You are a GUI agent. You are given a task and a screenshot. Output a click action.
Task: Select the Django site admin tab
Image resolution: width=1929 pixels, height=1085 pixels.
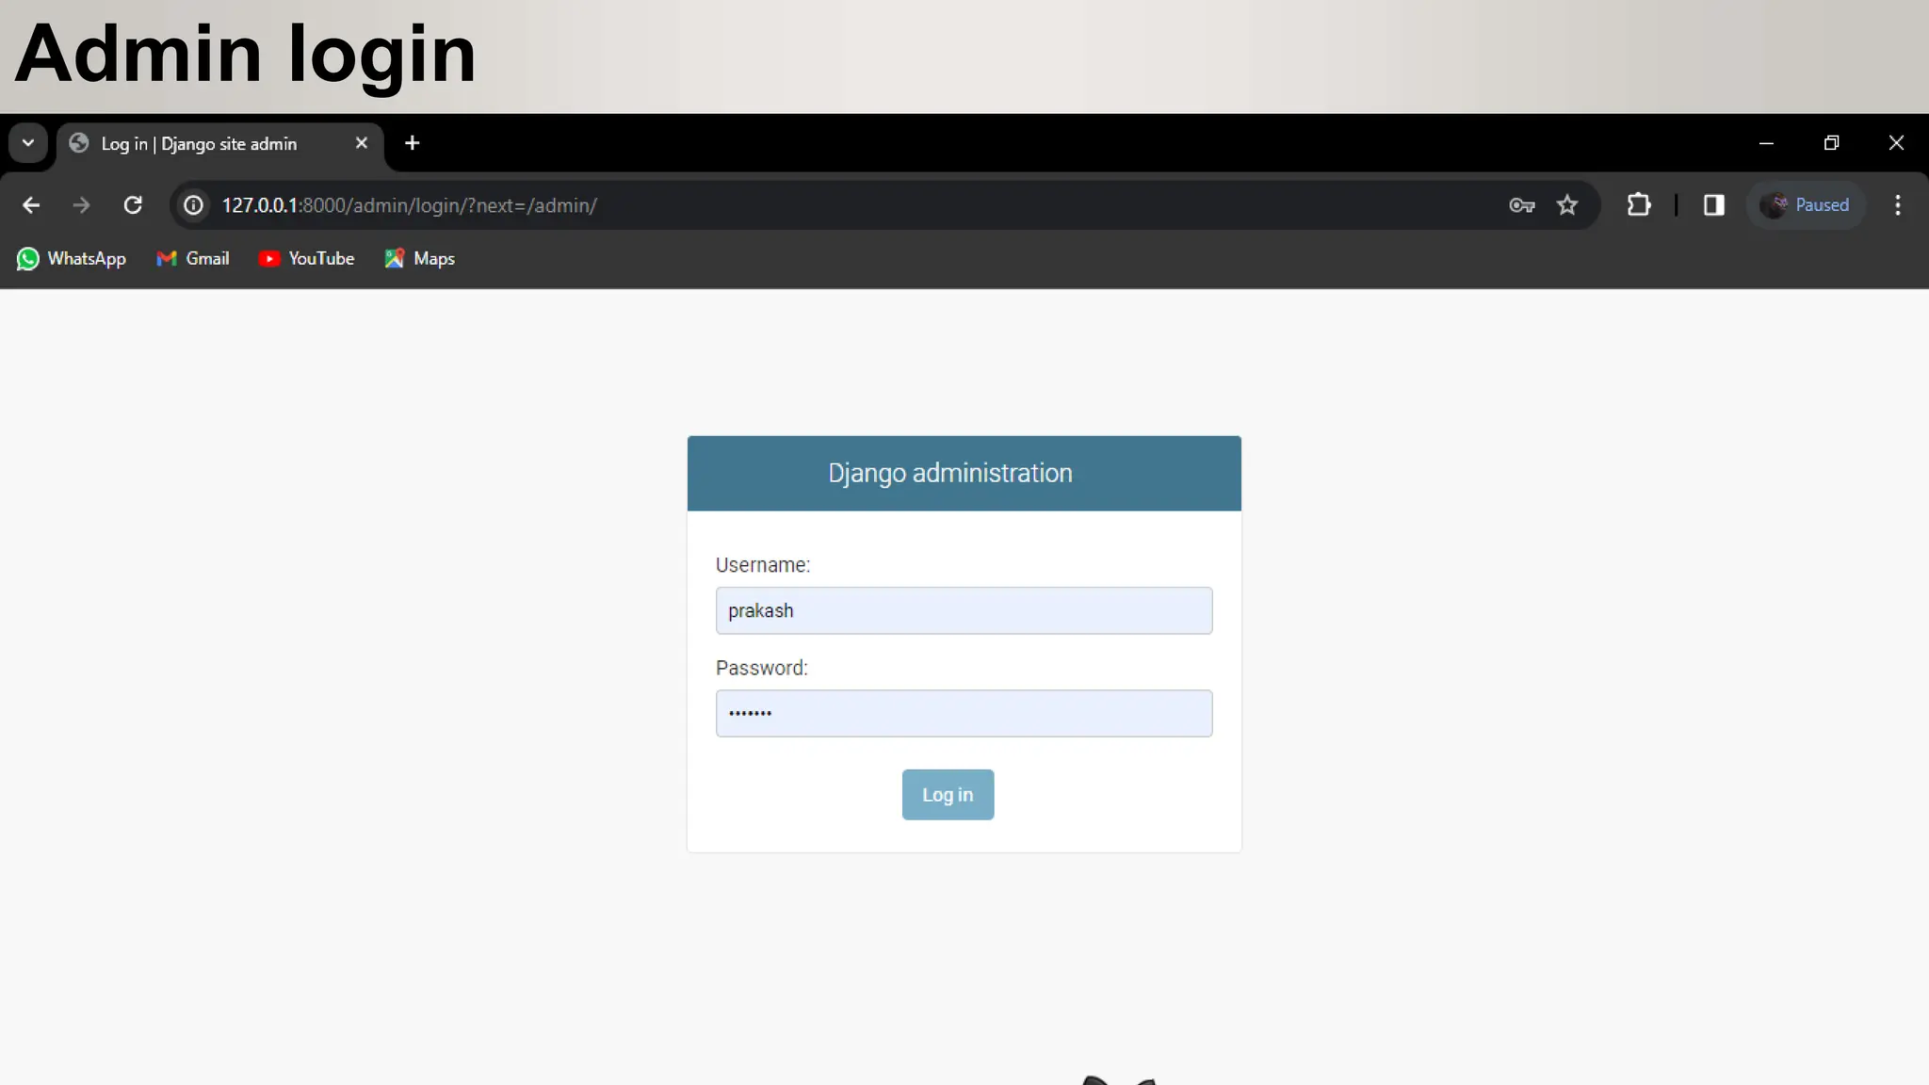click(200, 144)
